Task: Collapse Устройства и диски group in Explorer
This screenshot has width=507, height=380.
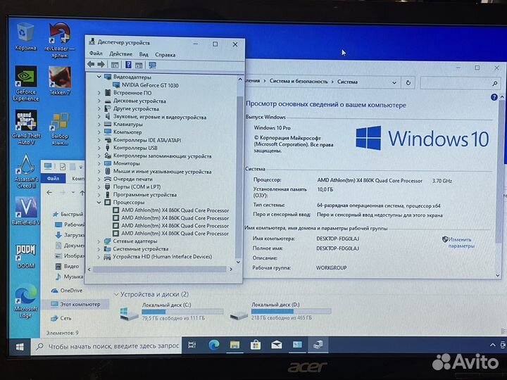Action: click(x=116, y=294)
